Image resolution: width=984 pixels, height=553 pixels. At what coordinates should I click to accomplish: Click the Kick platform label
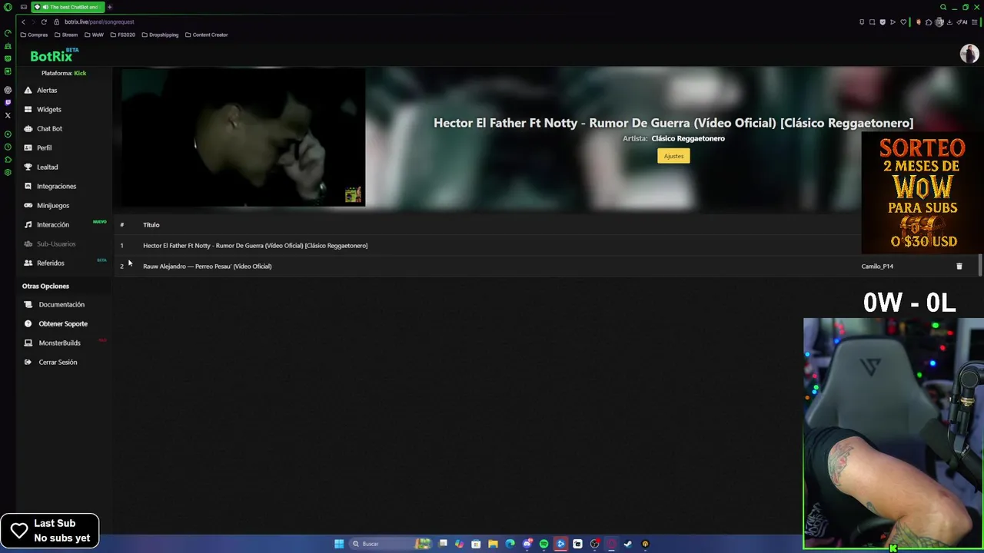80,73
